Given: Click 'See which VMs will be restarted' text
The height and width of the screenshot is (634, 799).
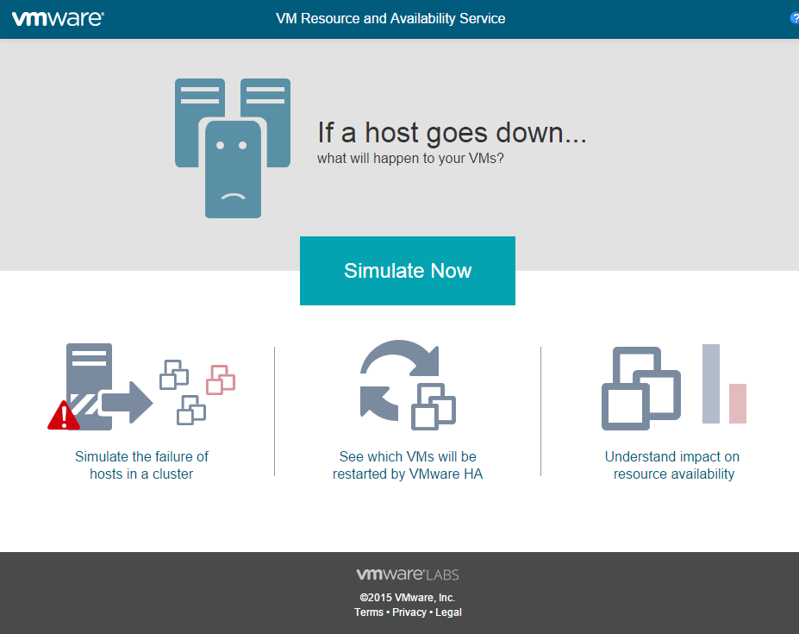Looking at the screenshot, I should 408,465.
